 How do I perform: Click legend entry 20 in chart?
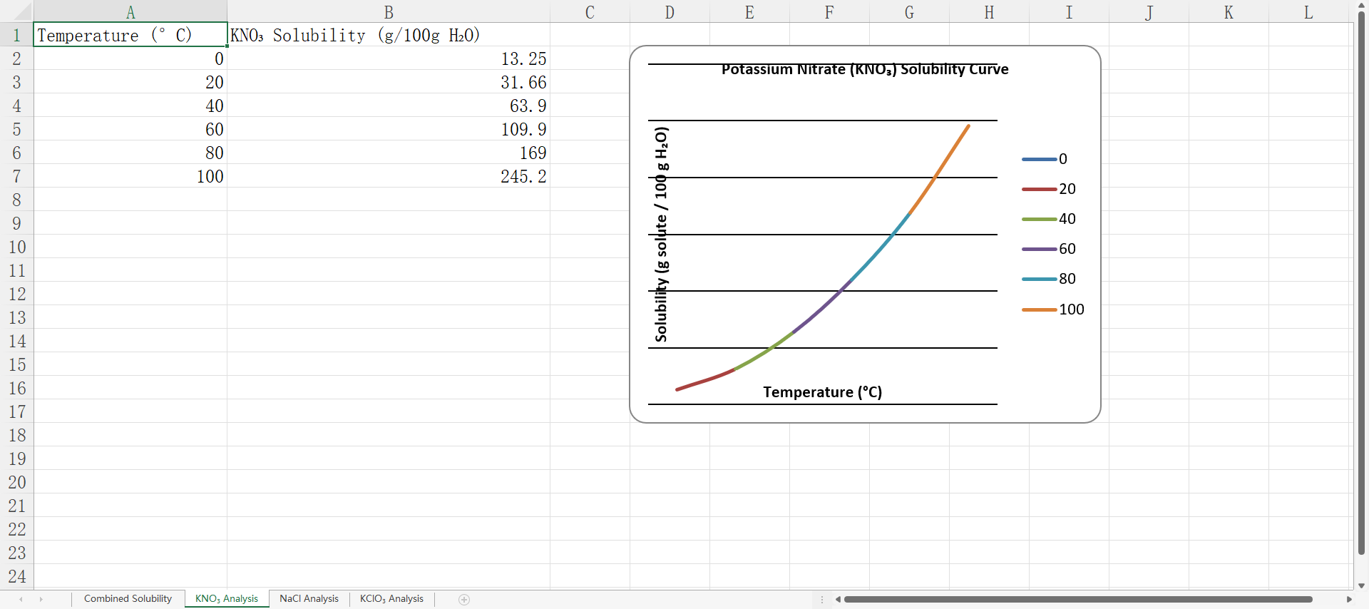coord(1049,189)
